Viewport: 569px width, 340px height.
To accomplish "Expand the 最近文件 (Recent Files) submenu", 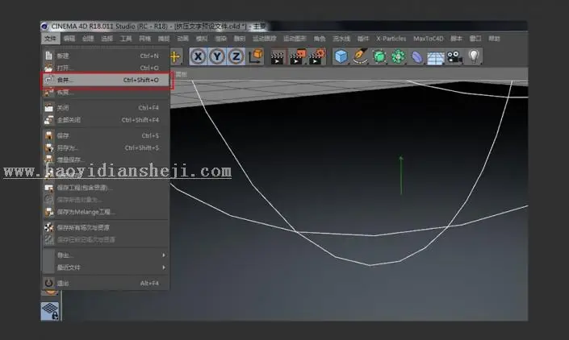I will coord(106,267).
